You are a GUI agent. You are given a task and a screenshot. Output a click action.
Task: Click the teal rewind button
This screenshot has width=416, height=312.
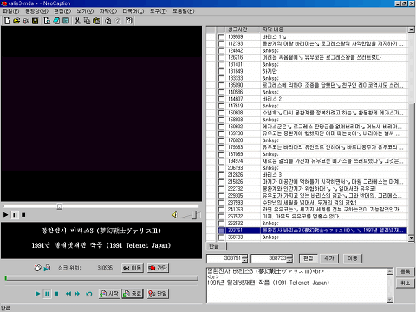(x=68, y=294)
